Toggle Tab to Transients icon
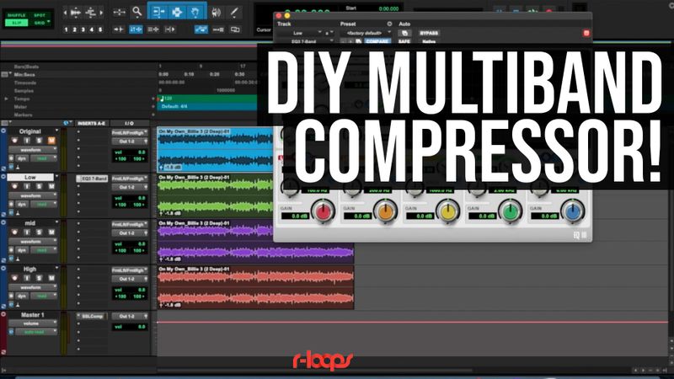 click(119, 29)
